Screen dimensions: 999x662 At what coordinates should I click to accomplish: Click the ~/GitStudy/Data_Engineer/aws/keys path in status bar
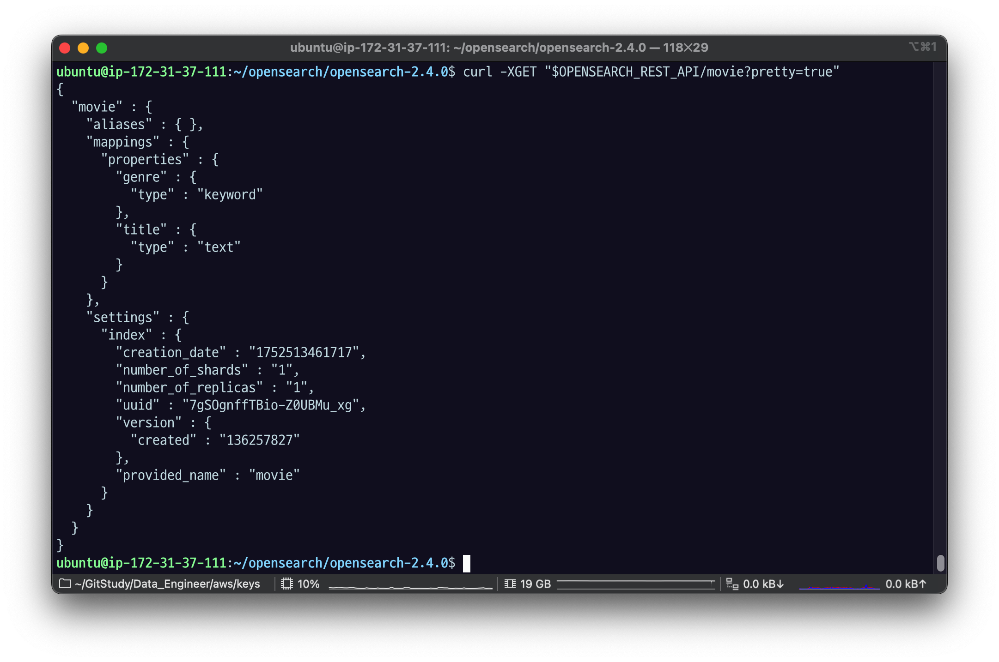pos(167,584)
